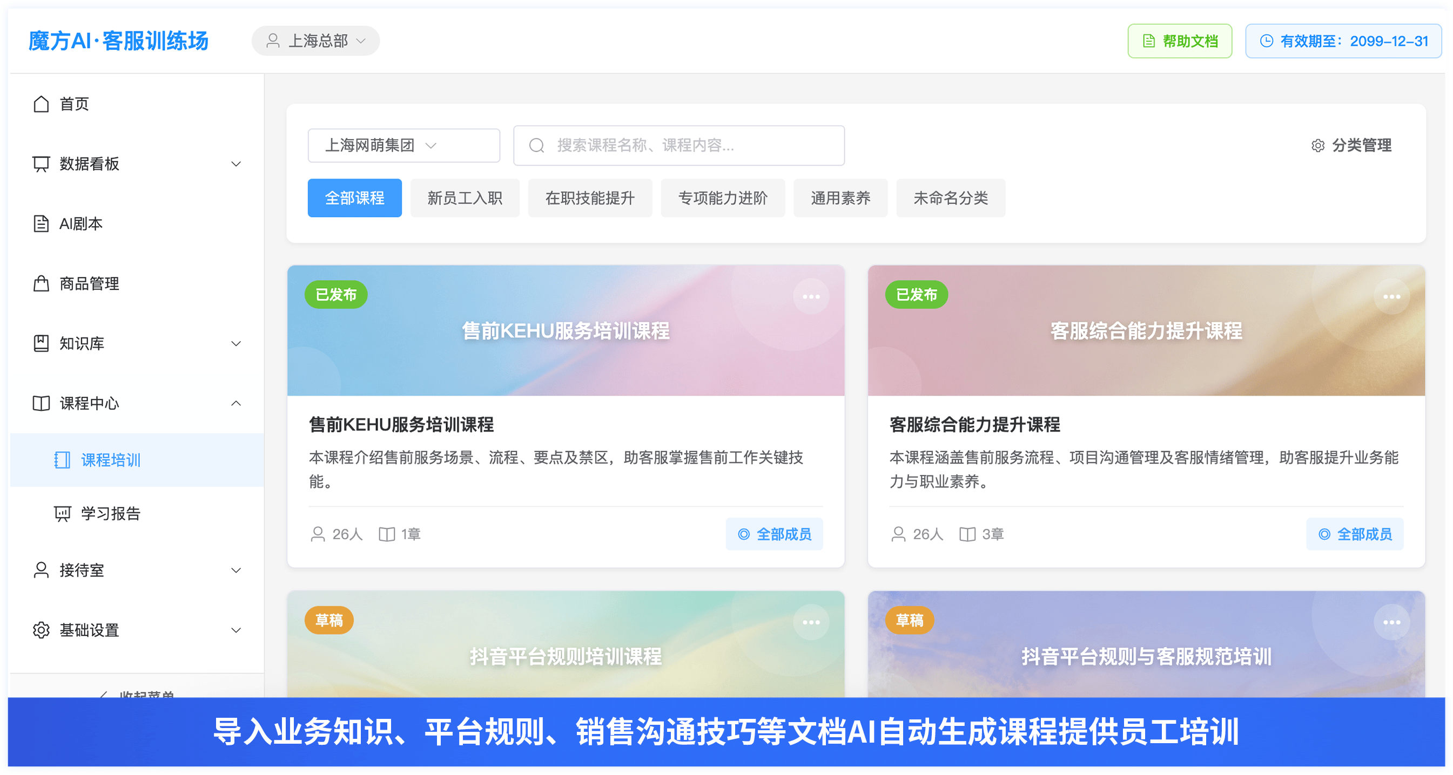Click the clock icon beside 有效期至
Screen dimensions: 1453x775
click(x=1266, y=41)
